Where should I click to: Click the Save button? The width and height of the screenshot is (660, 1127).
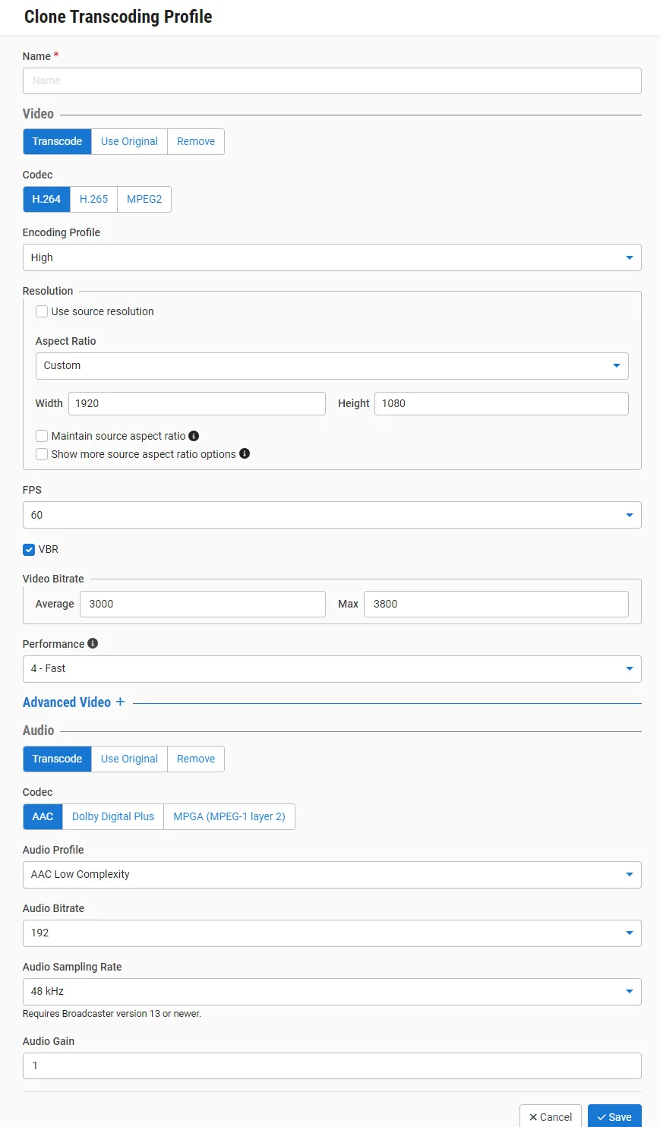(614, 1116)
